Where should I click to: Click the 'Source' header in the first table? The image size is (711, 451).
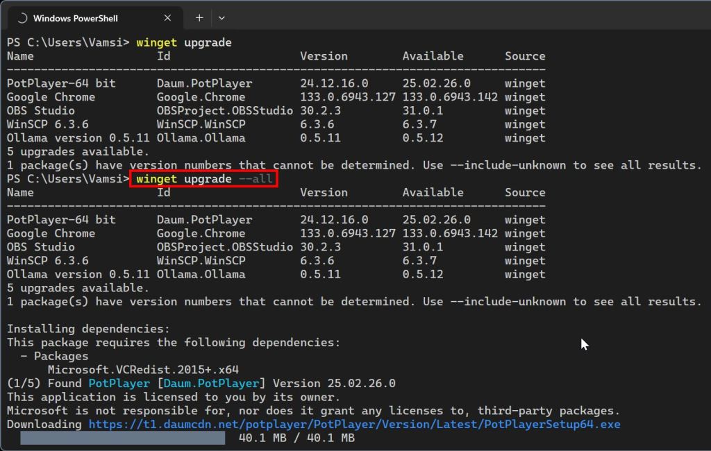pos(525,56)
